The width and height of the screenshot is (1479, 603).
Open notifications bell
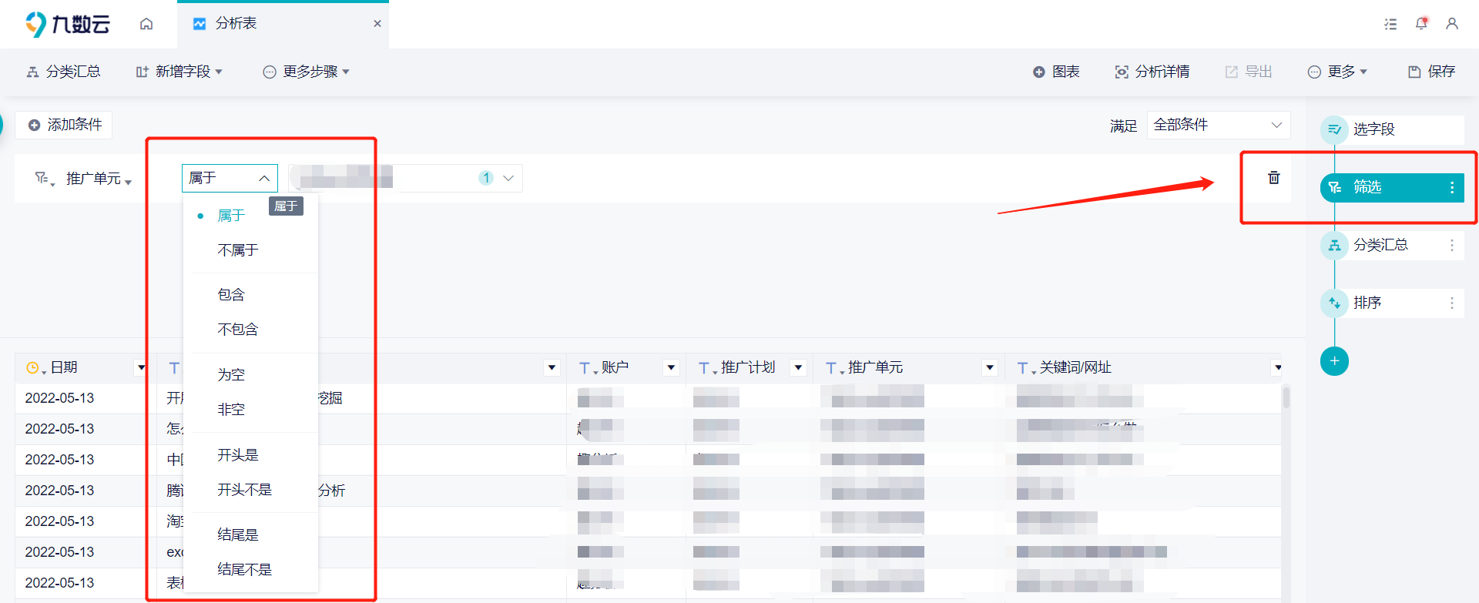(1422, 23)
